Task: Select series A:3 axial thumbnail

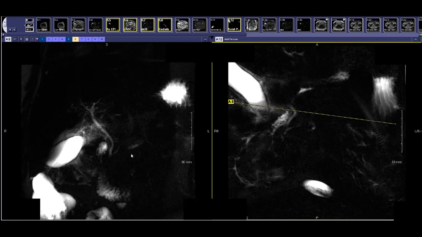Action: tap(78, 25)
